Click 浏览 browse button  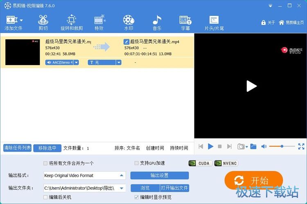pos(145,188)
